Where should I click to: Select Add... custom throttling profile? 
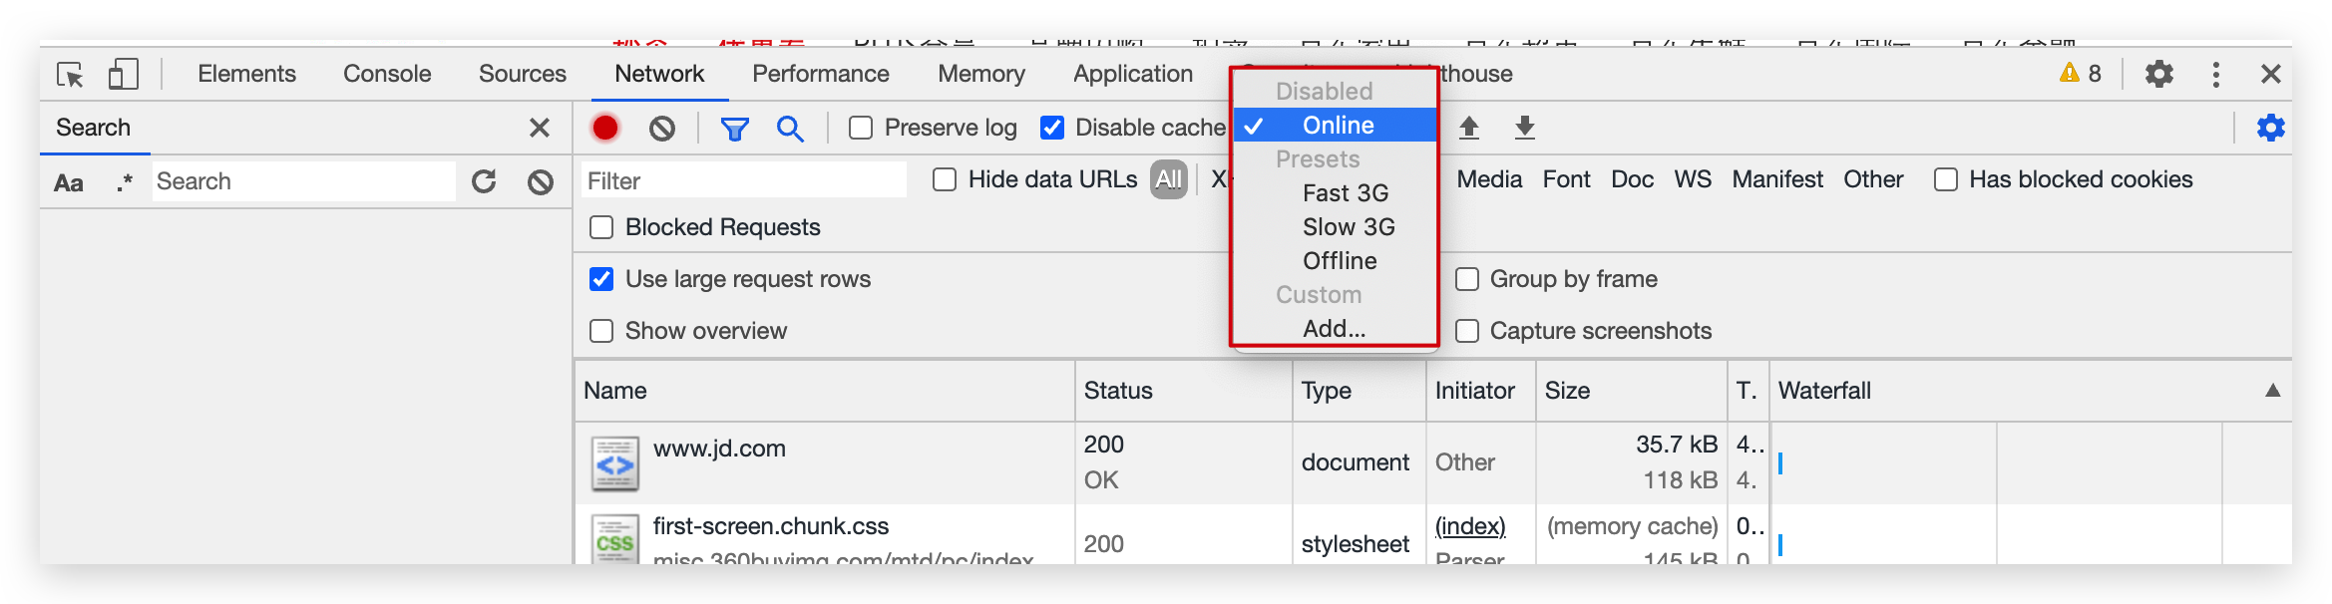pyautogui.click(x=1334, y=329)
